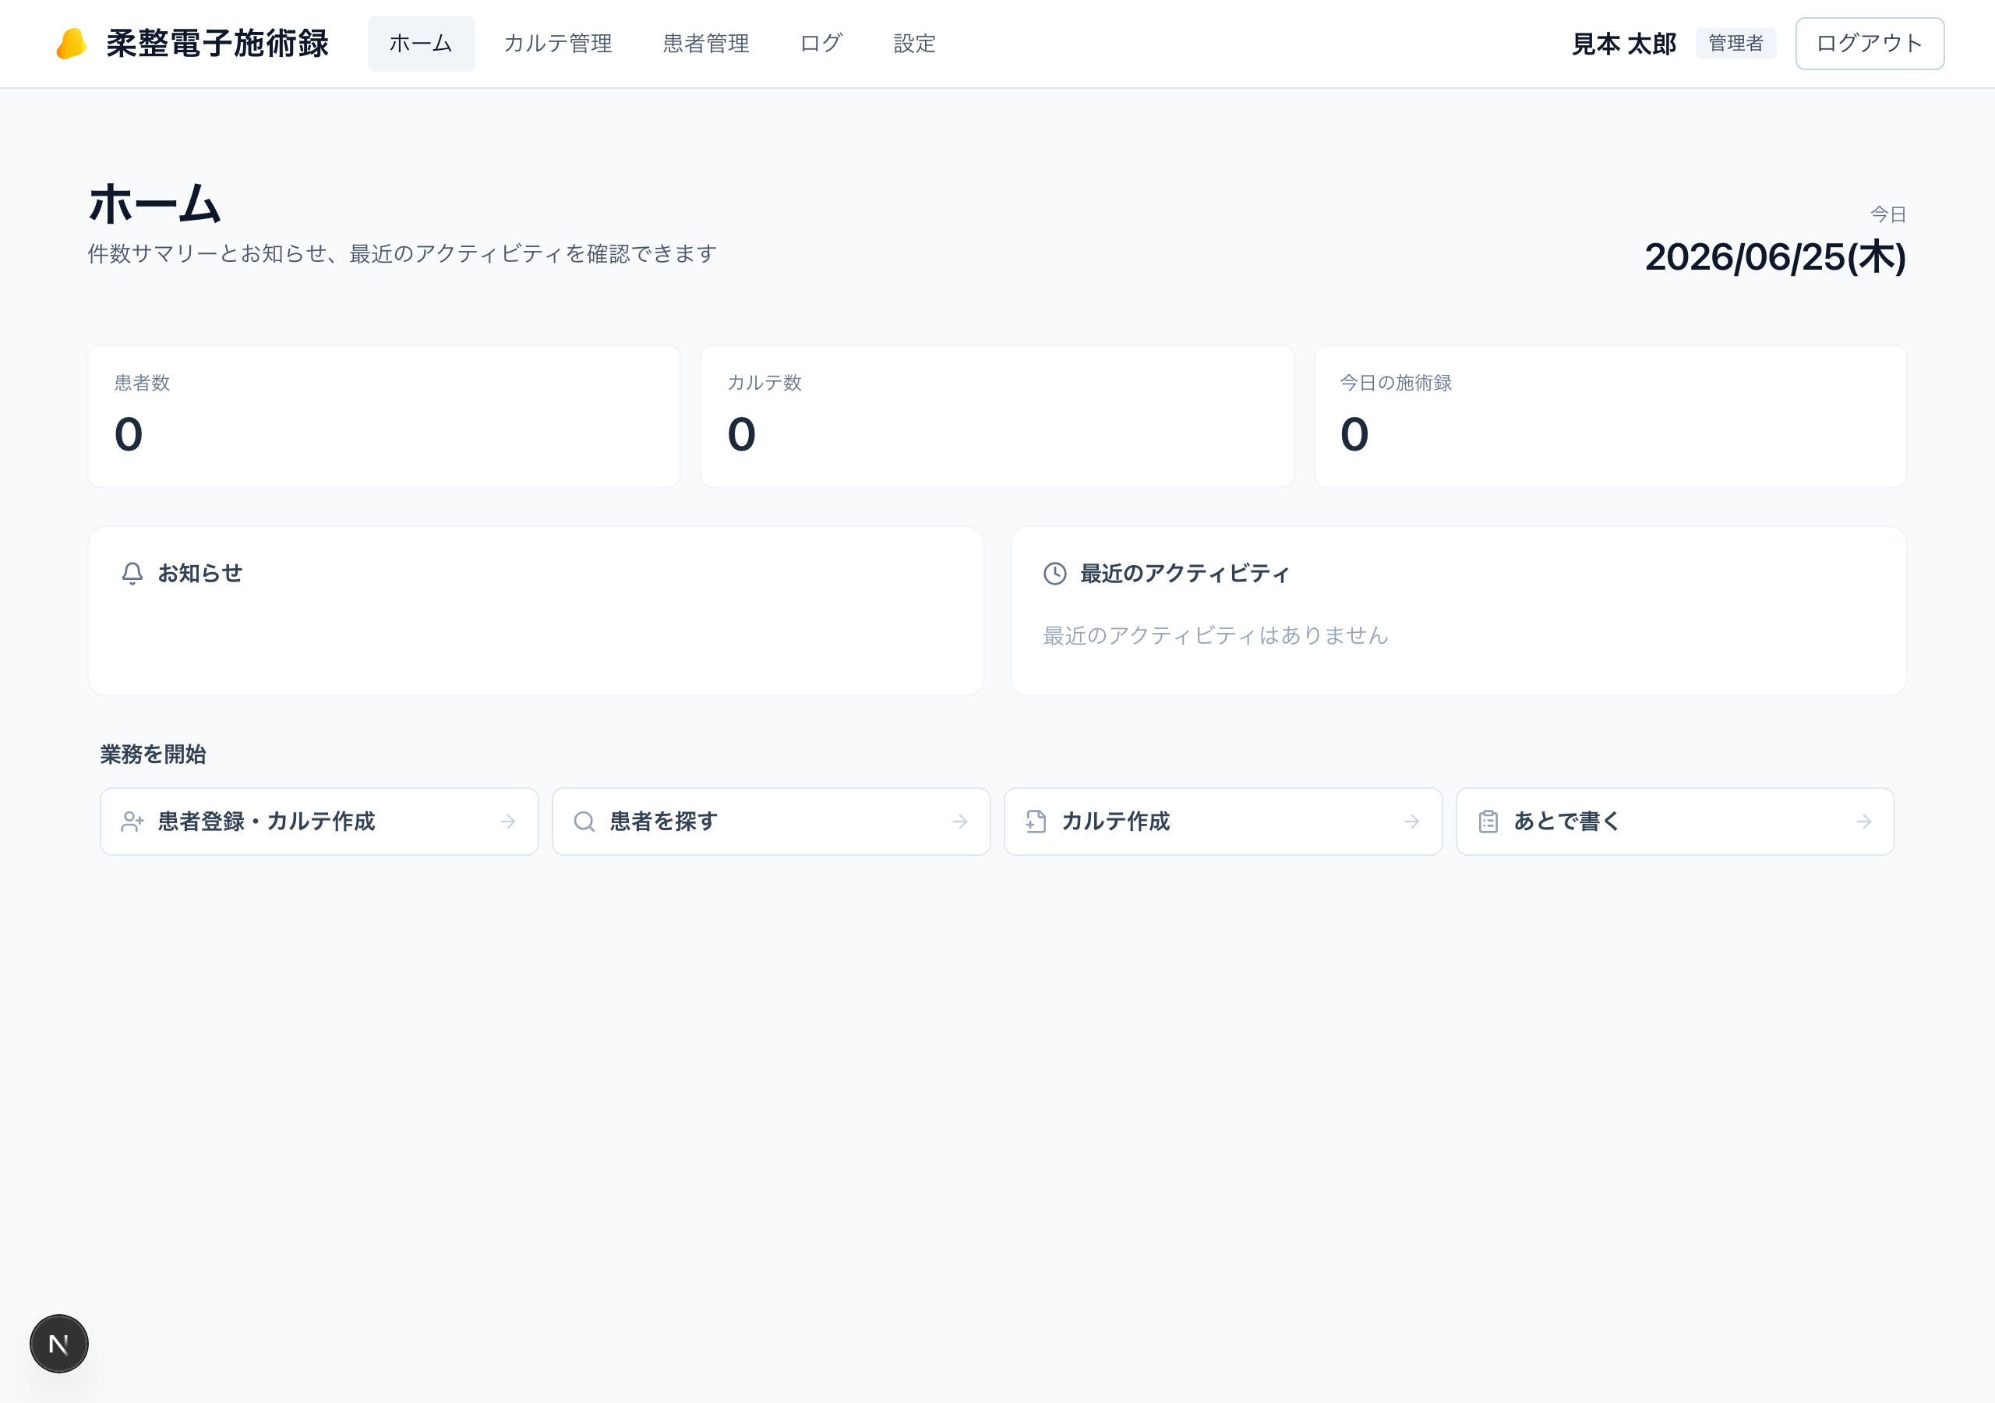Click the file-plus icon on カルテ作成
Image resolution: width=1995 pixels, height=1403 pixels.
[x=1036, y=822]
